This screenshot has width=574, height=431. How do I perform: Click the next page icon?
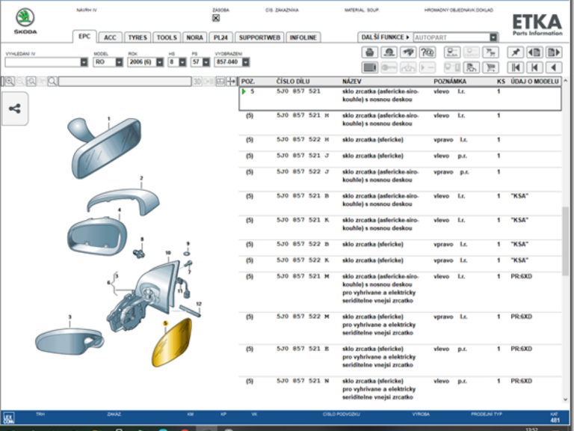point(553,52)
